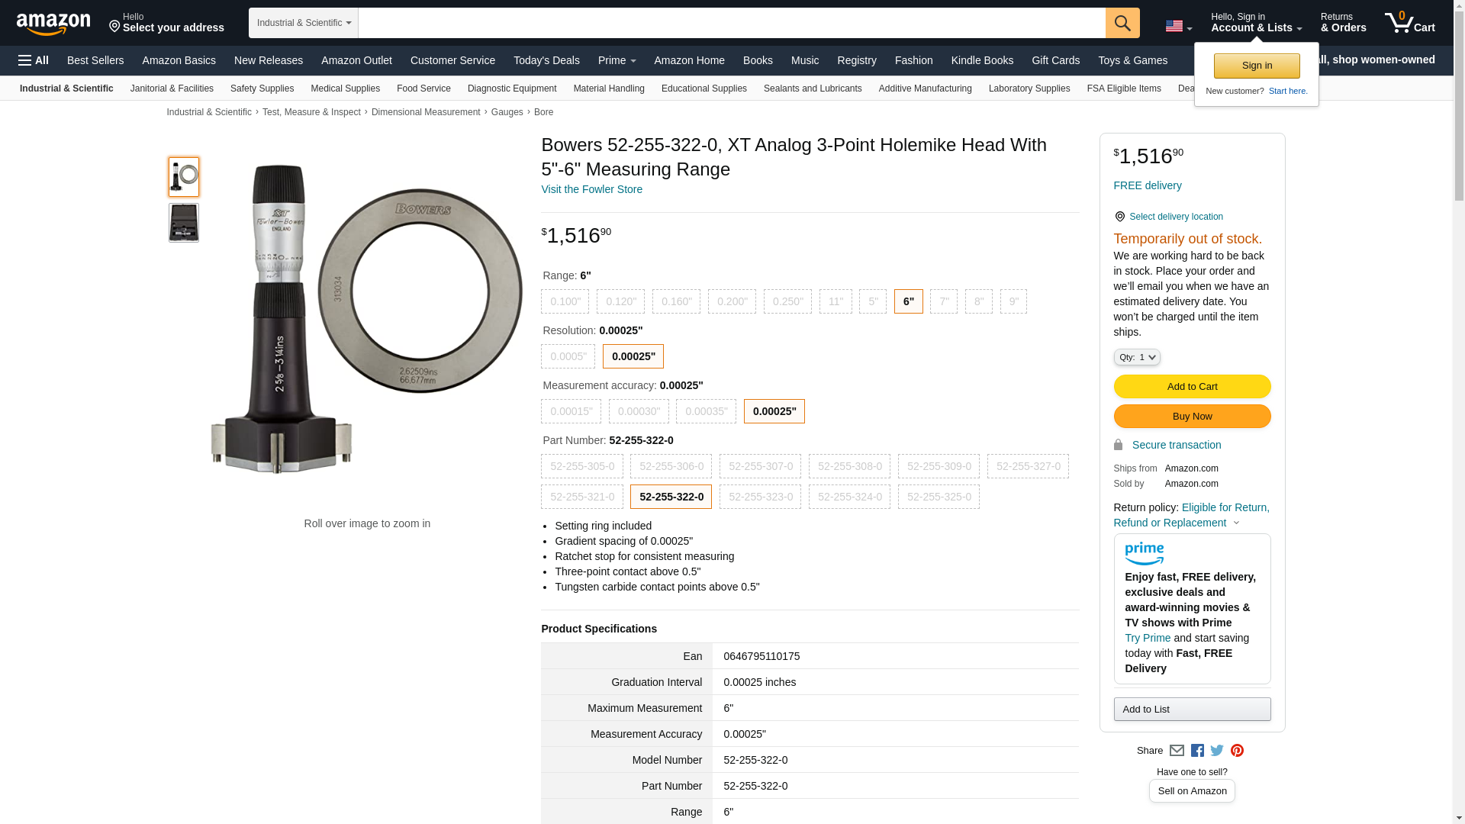Share product via email icon
Image resolution: width=1465 pixels, height=824 pixels.
[1177, 751]
